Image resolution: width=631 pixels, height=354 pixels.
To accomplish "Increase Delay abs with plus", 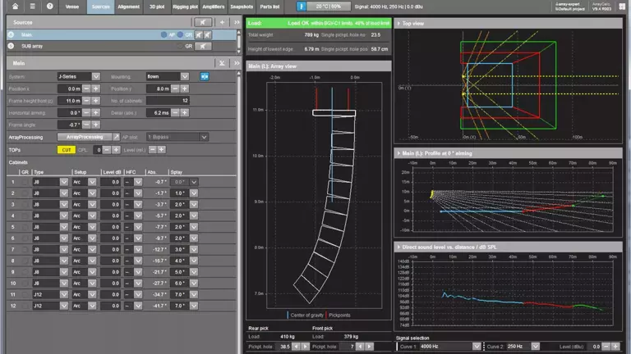I will pyautogui.click(x=184, y=113).
